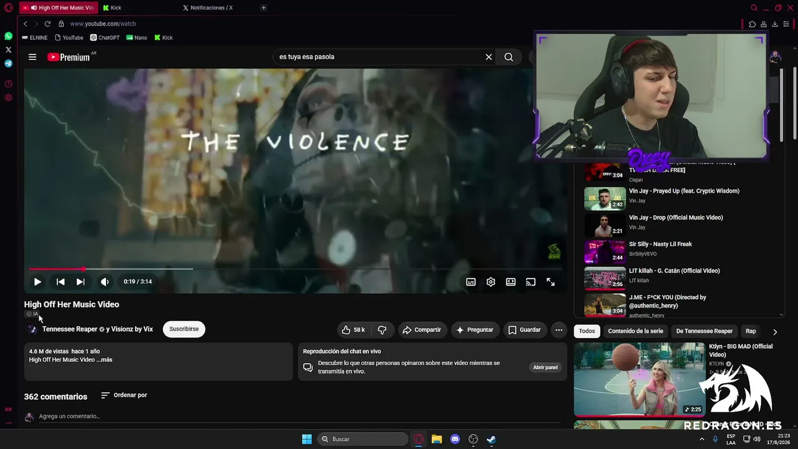Screen dimensions: 798x449
Task: Visit the Tennessee Reaper channel
Action: coord(70,329)
